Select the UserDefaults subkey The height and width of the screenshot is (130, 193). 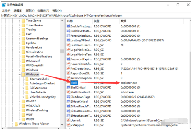pyautogui.click(x=38, y=92)
